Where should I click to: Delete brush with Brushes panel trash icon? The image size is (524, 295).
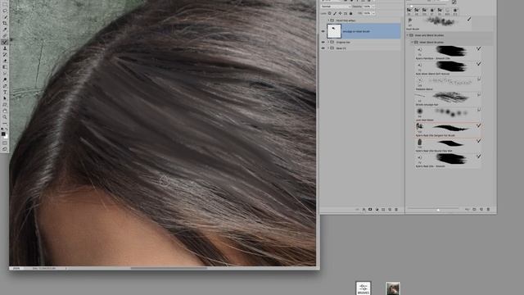tap(488, 210)
